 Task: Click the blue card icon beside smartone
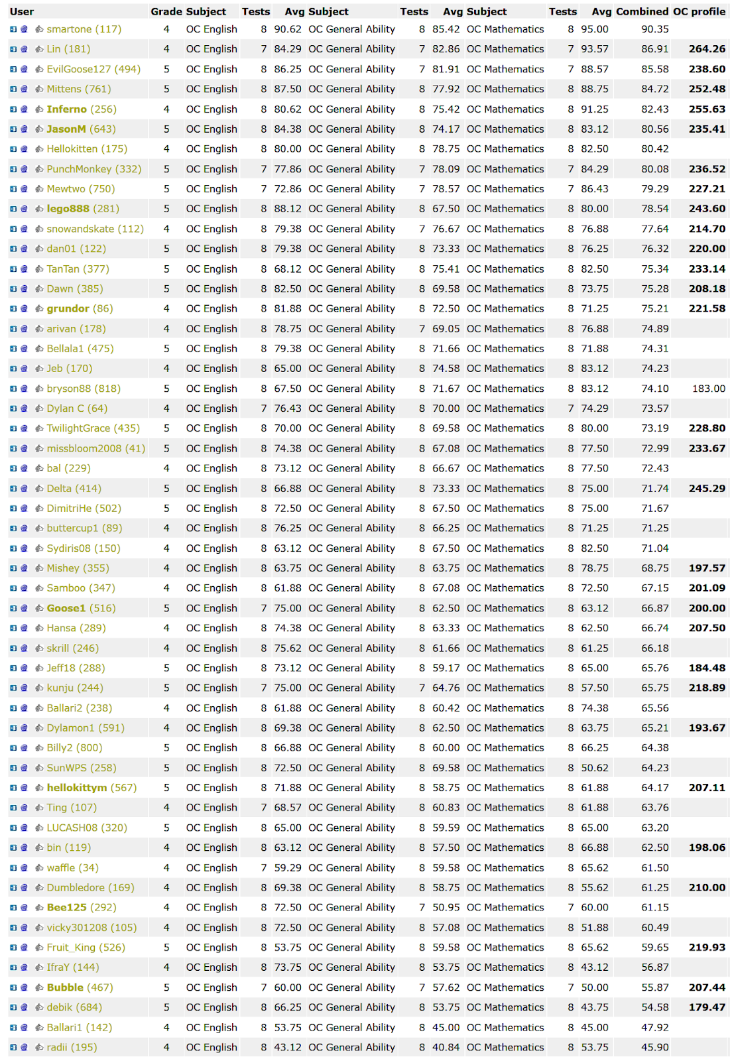click(x=13, y=29)
